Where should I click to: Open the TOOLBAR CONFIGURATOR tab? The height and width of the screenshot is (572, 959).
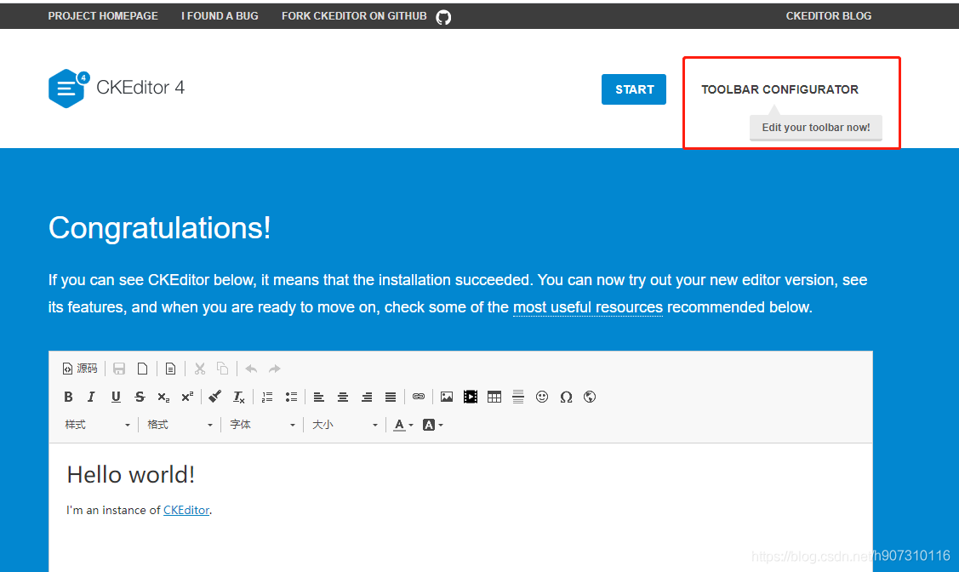779,89
